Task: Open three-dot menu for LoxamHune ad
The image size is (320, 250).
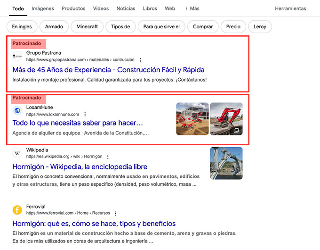Action: (x=85, y=114)
